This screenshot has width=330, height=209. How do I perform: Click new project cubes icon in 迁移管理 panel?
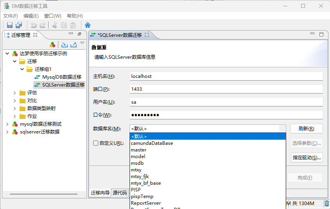point(52,45)
